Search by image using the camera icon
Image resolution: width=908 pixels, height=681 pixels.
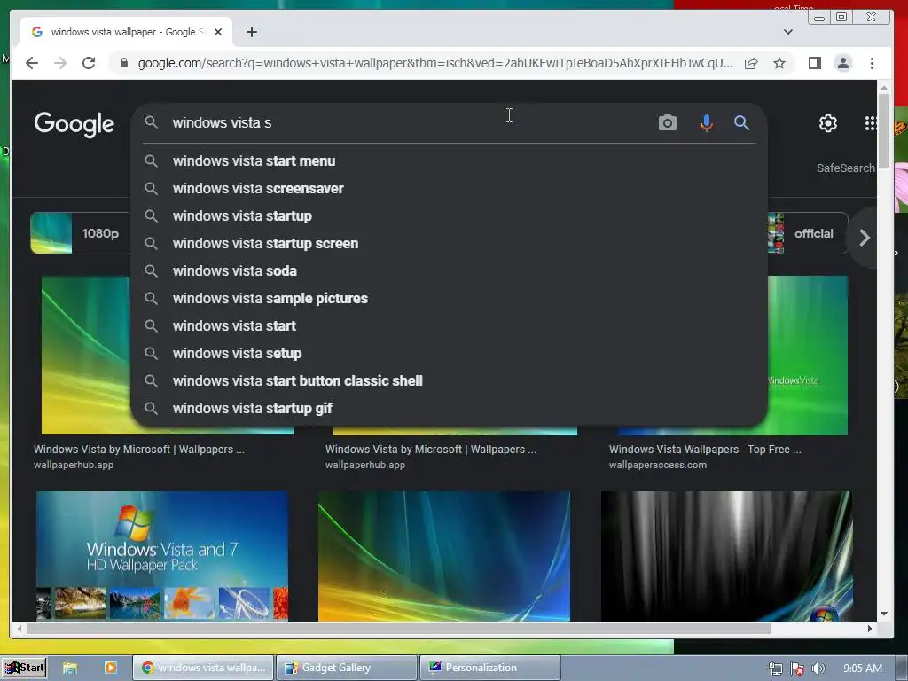(x=668, y=122)
